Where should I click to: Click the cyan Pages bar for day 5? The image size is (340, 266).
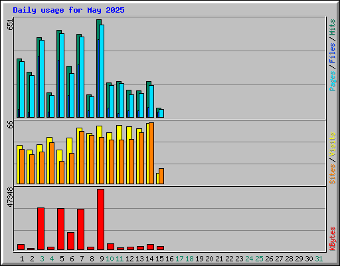[x=62, y=76]
